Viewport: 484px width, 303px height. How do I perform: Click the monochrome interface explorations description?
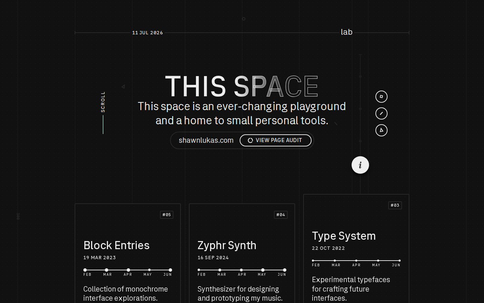(x=126, y=294)
